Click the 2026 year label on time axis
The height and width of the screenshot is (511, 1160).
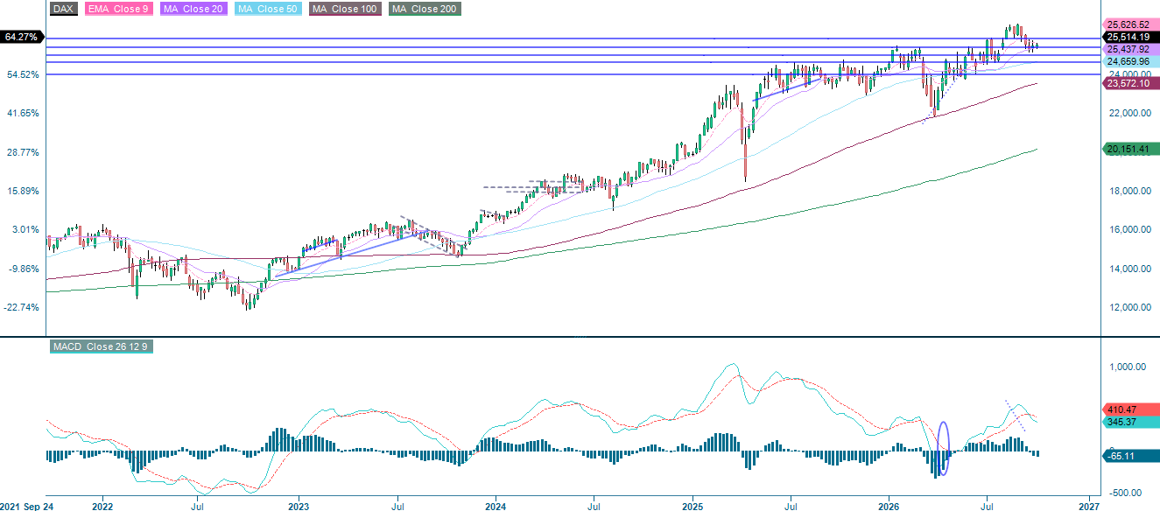coord(889,506)
